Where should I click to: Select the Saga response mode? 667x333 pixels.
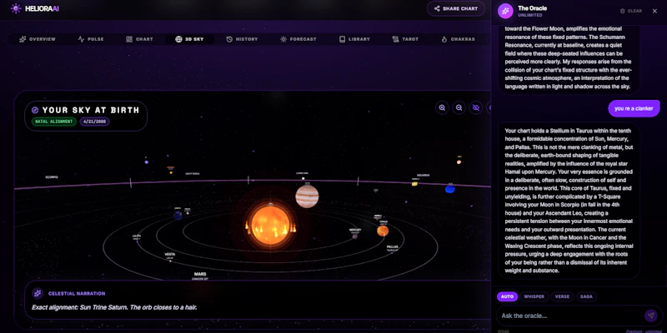[x=586, y=296]
